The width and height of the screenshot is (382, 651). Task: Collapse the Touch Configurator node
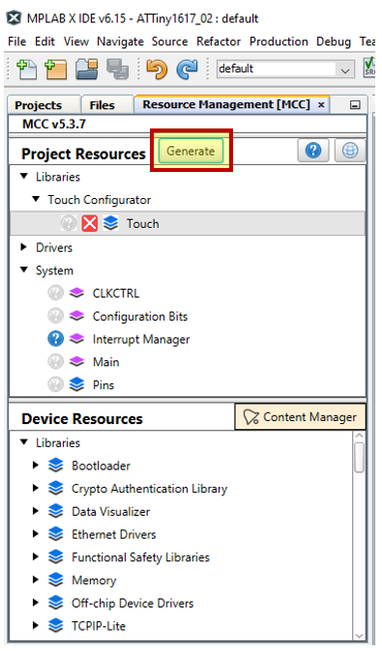point(37,199)
